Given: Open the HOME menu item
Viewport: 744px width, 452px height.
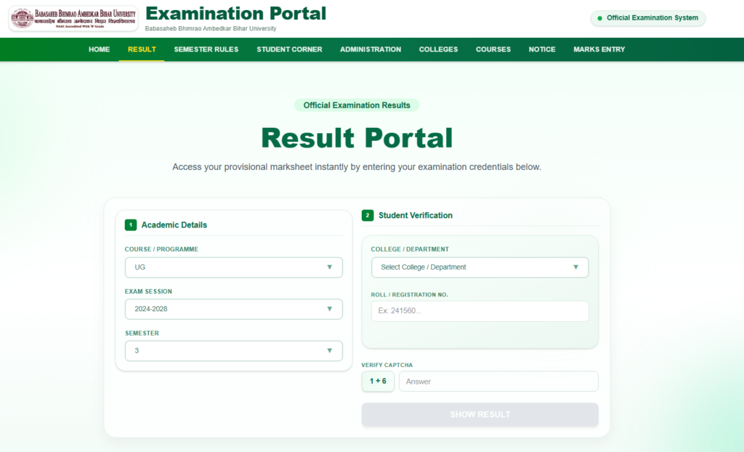Looking at the screenshot, I should coord(99,49).
